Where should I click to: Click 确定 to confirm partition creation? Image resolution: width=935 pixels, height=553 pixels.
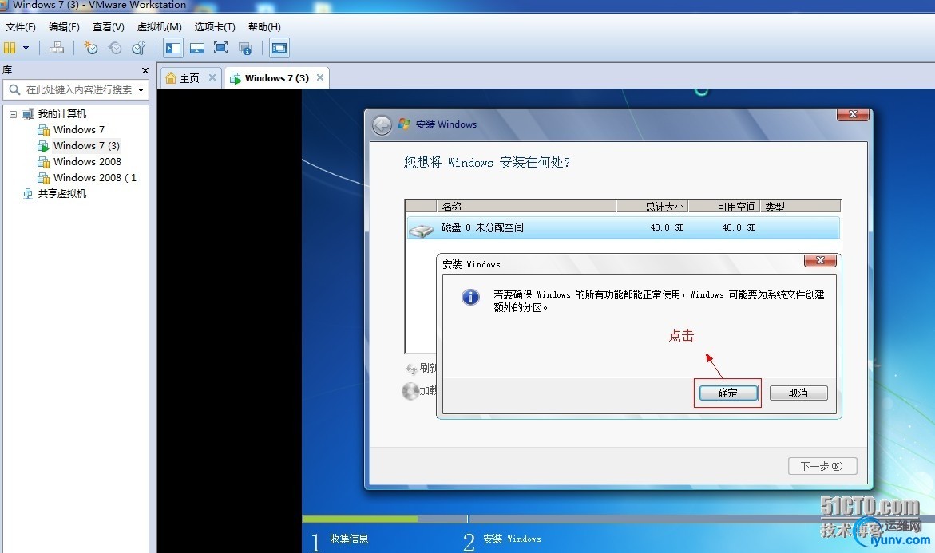coord(728,393)
